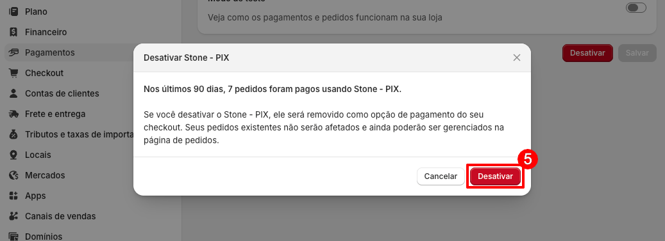Screen dimensions: 665x241
Task: Toggle the test mode switch
Action: click(636, 8)
